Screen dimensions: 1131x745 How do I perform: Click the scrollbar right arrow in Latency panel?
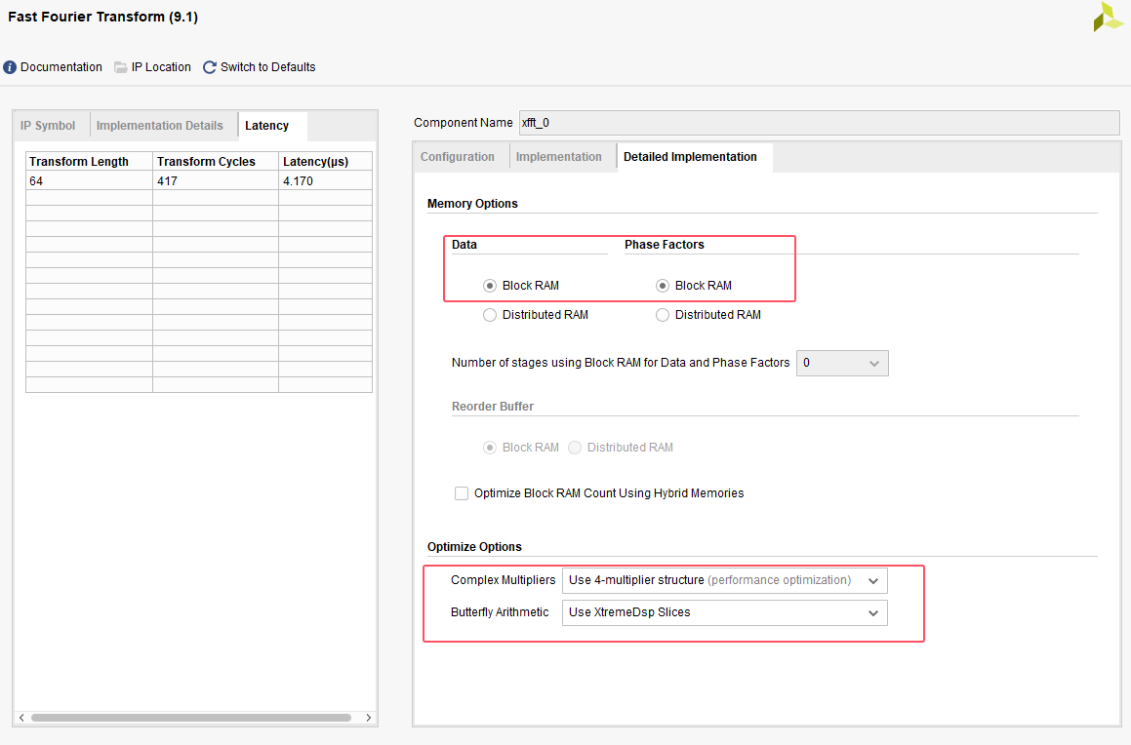369,718
